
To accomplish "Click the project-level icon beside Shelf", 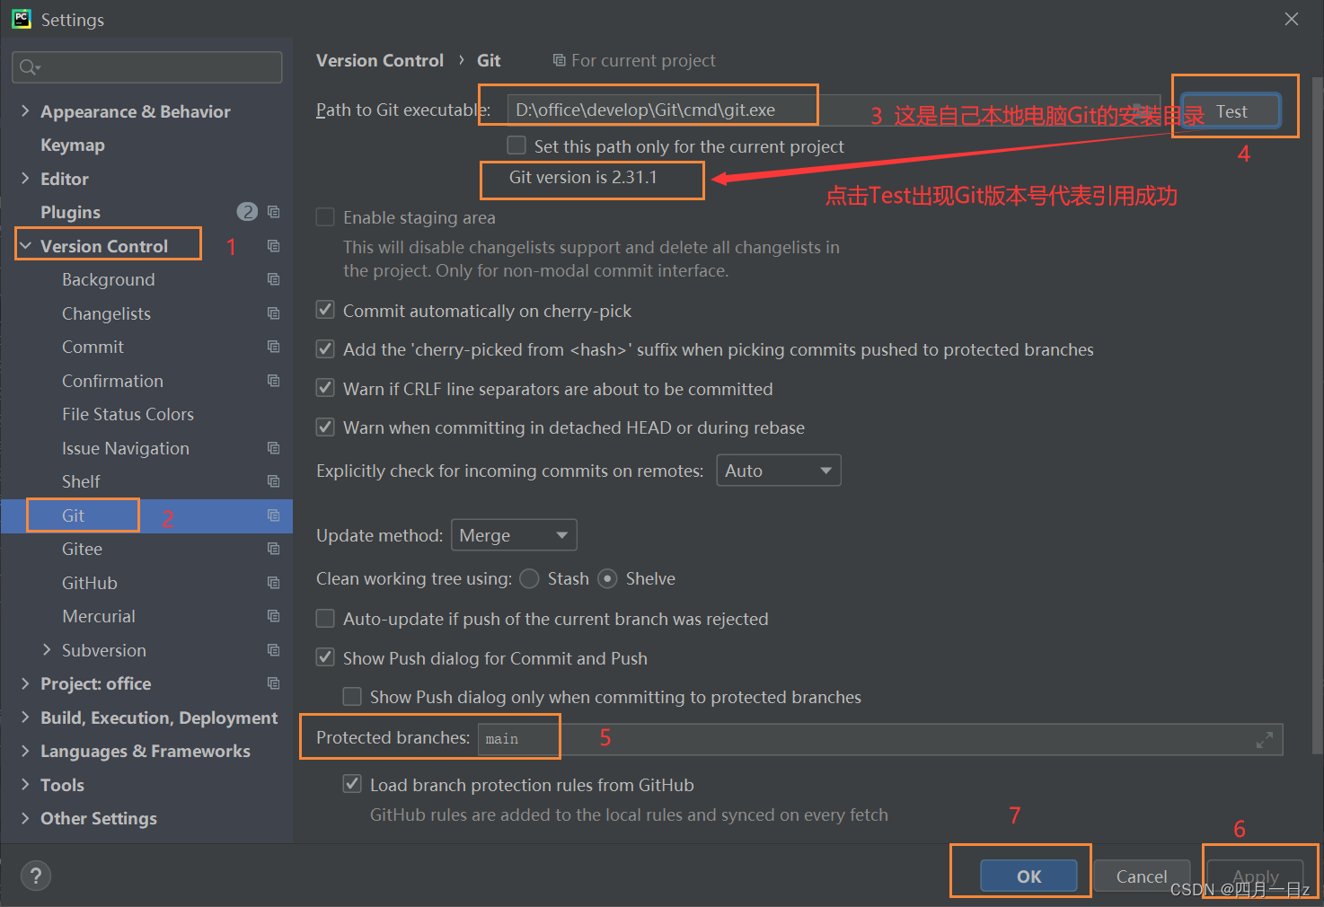I will (x=274, y=481).
